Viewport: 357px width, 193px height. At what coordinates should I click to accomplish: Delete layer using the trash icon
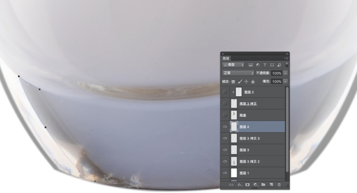[x=279, y=185]
